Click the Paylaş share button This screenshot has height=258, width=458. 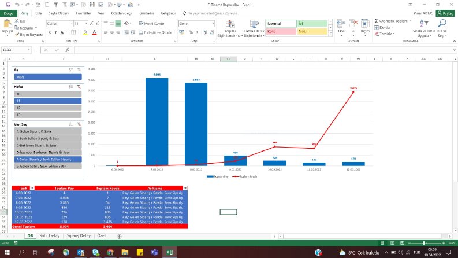(x=445, y=13)
